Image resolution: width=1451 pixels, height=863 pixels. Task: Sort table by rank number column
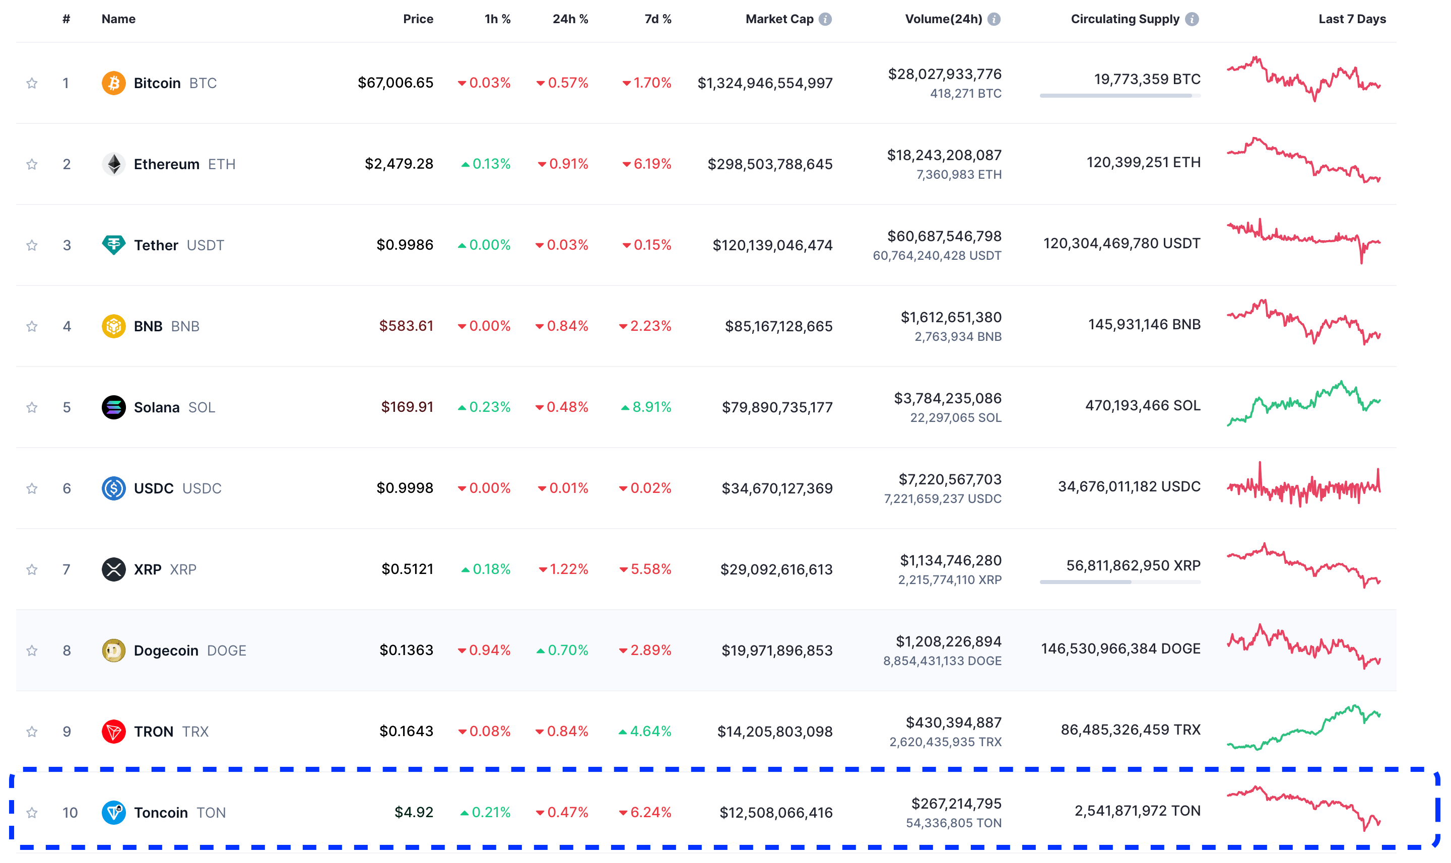(x=67, y=19)
